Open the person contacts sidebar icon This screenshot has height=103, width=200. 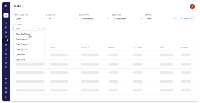tap(6, 54)
